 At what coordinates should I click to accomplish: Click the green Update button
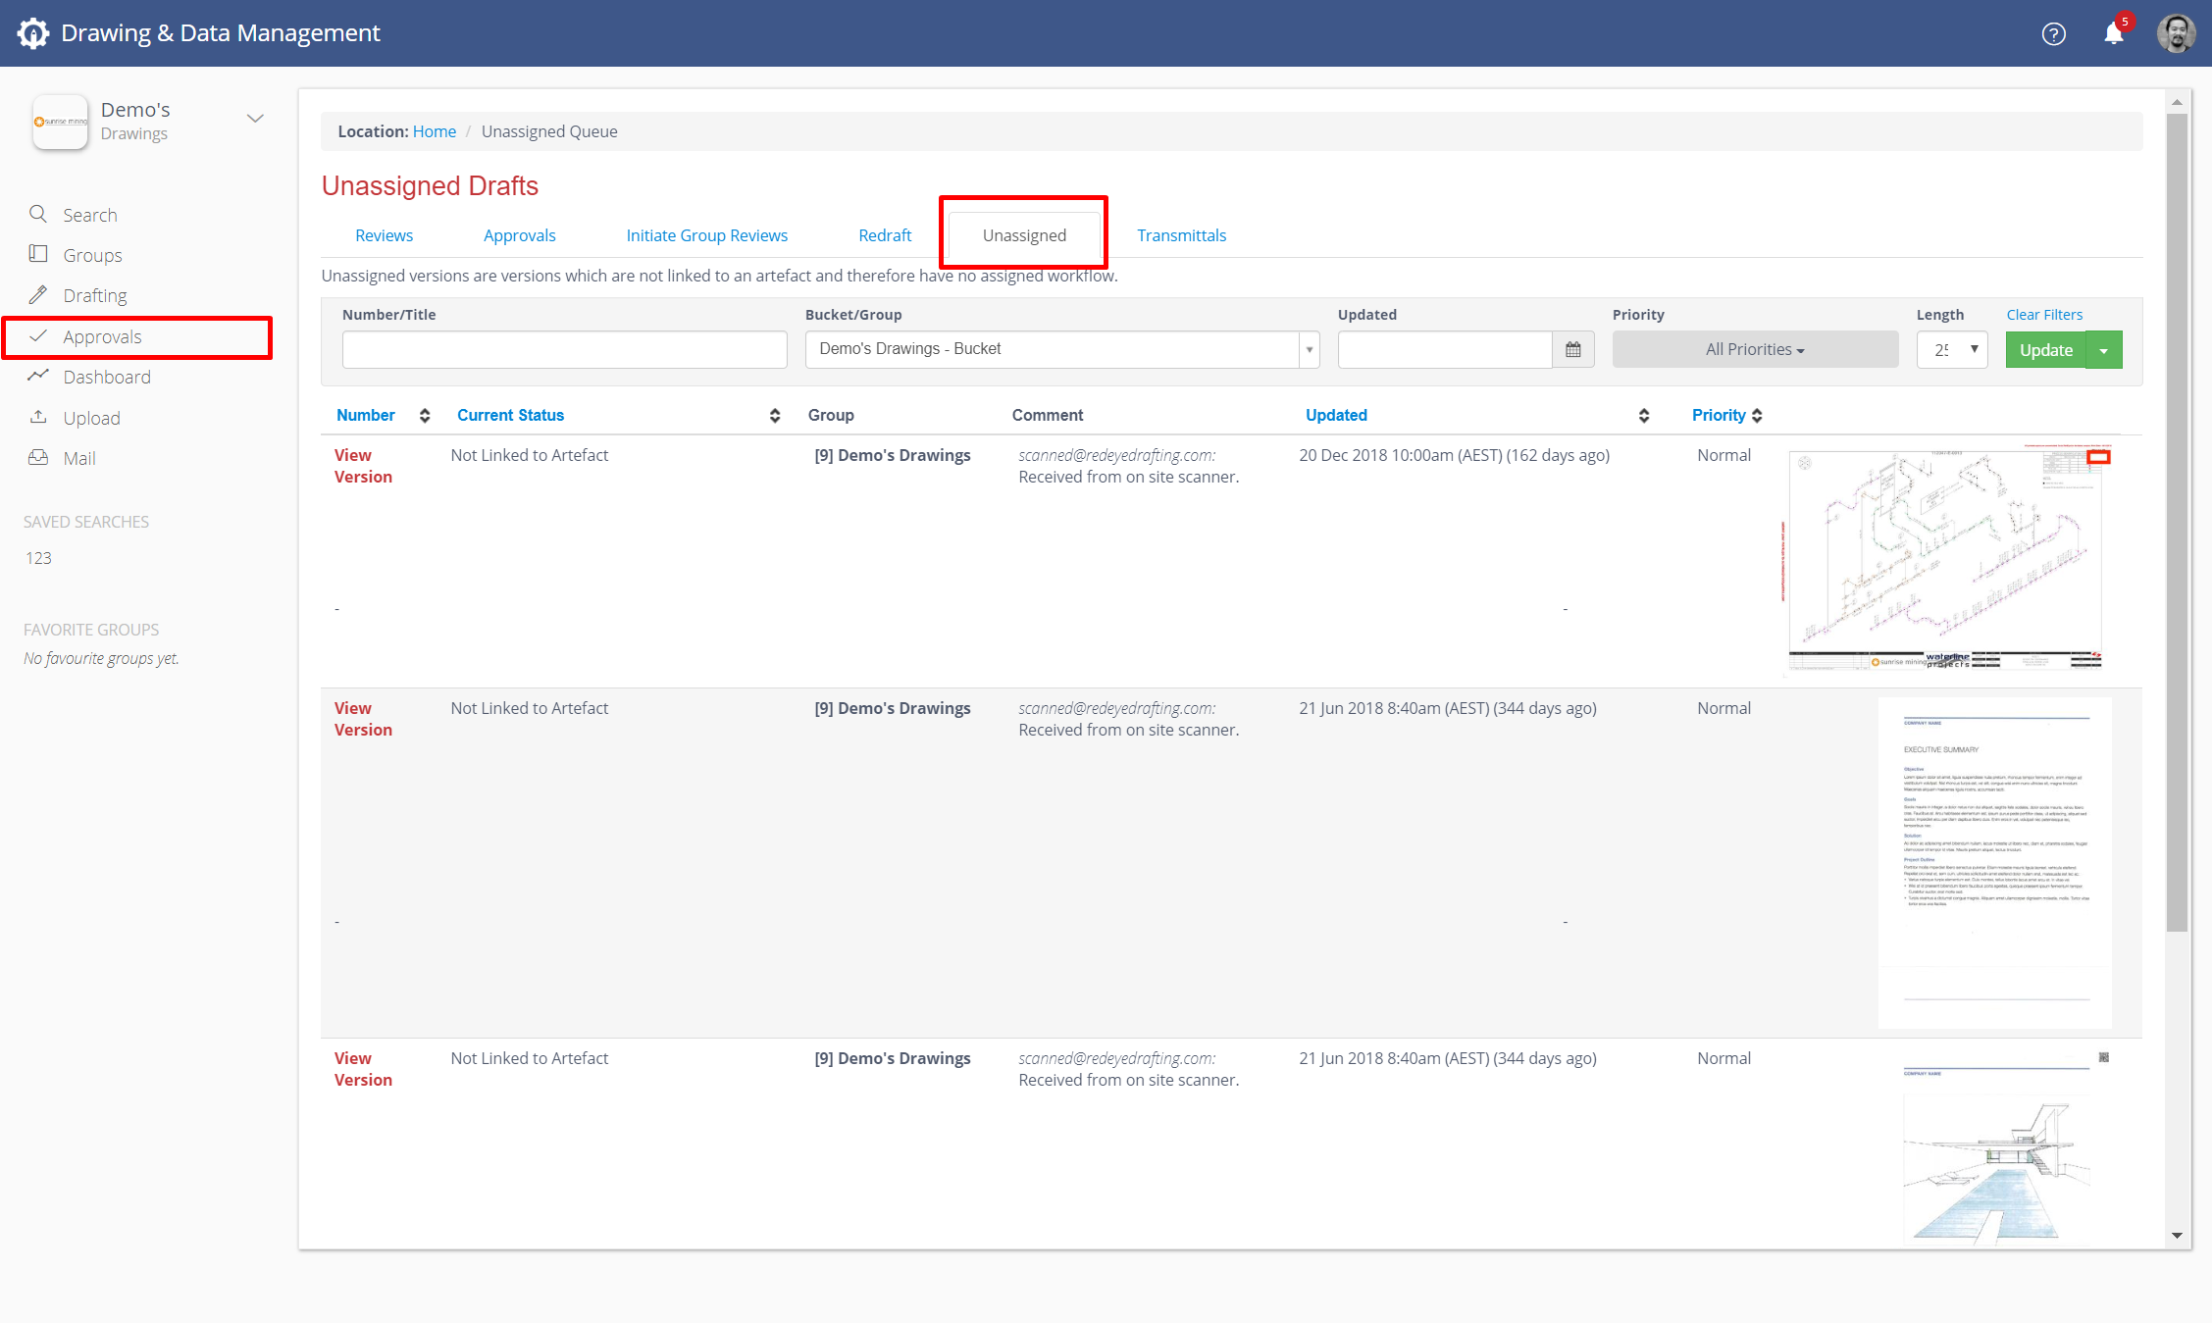pyautogui.click(x=2045, y=350)
